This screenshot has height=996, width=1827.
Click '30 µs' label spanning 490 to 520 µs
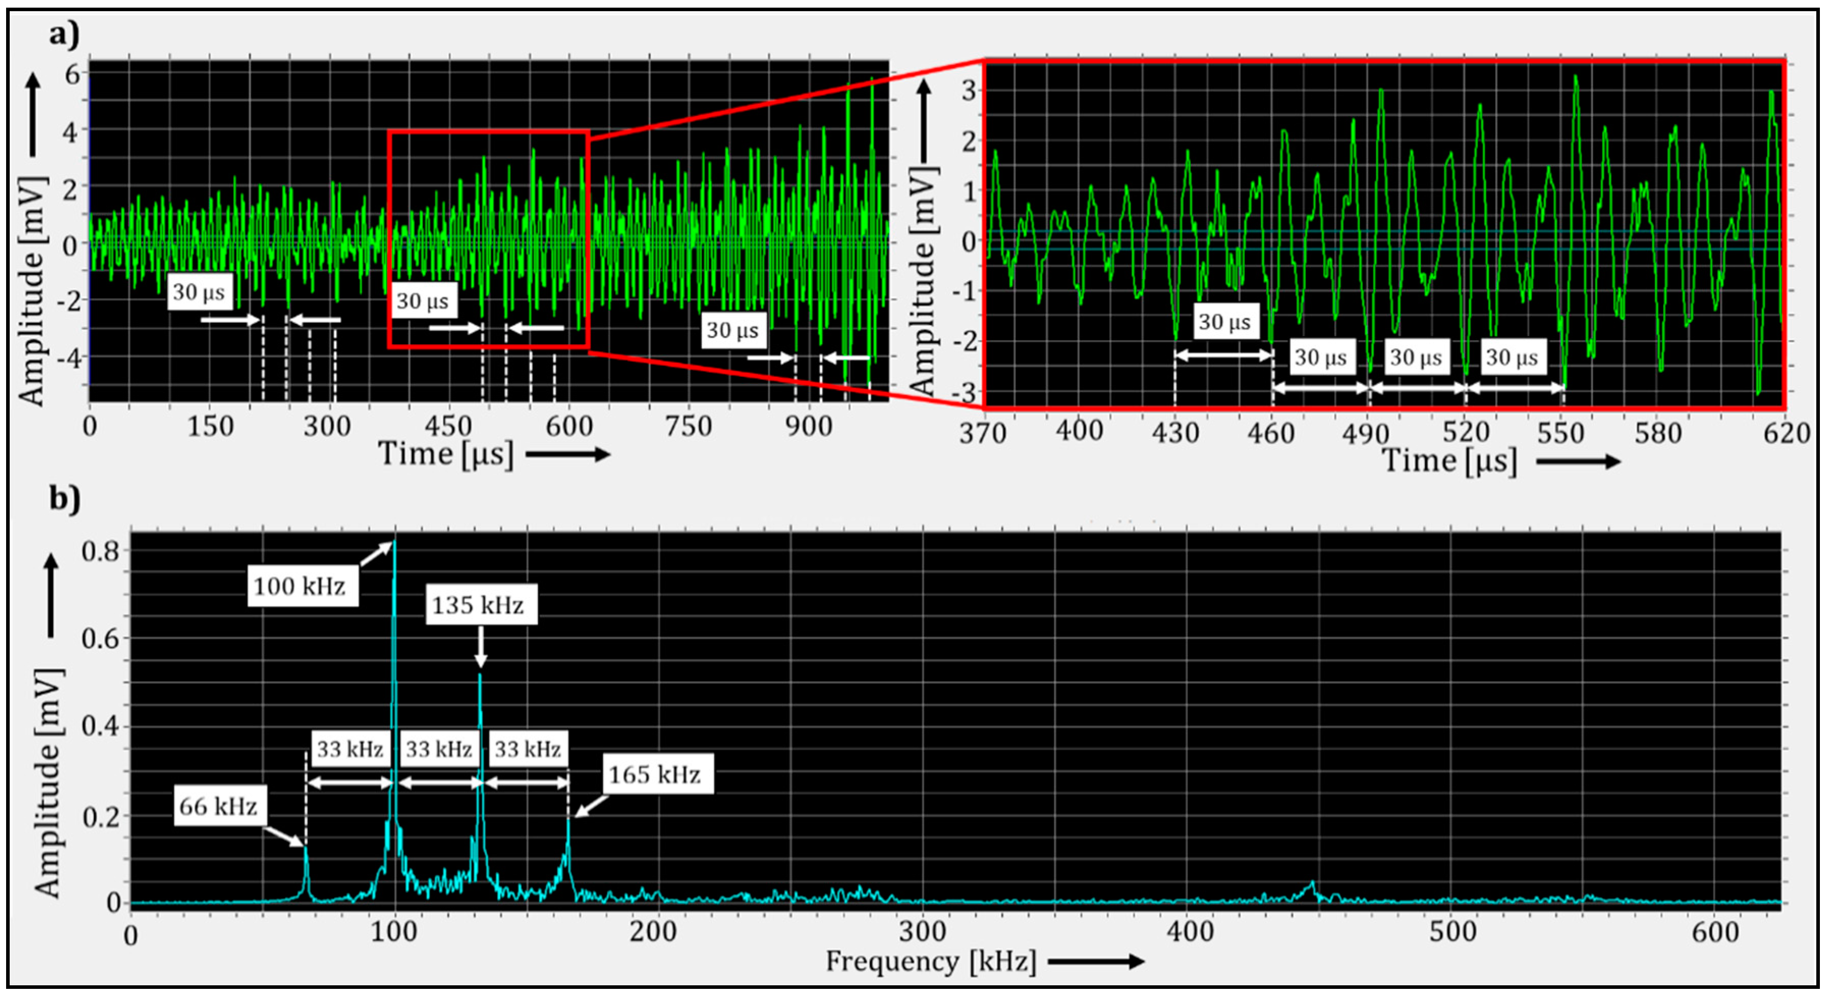coord(1417,357)
